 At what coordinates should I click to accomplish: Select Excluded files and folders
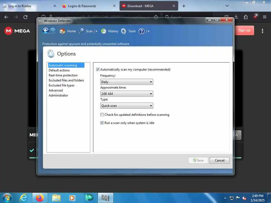pyautogui.click(x=66, y=80)
